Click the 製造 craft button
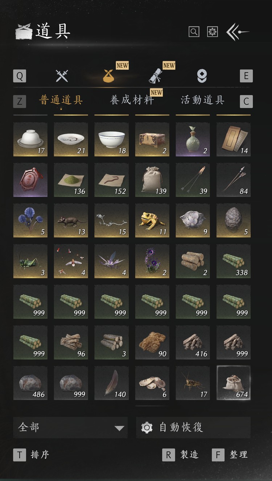This screenshot has height=481, width=272. coord(180,455)
